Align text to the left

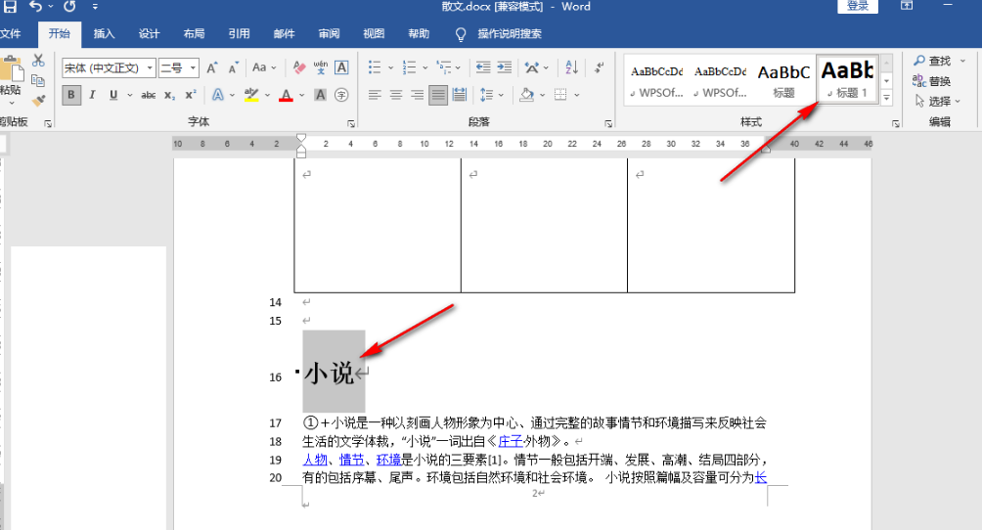(x=375, y=95)
